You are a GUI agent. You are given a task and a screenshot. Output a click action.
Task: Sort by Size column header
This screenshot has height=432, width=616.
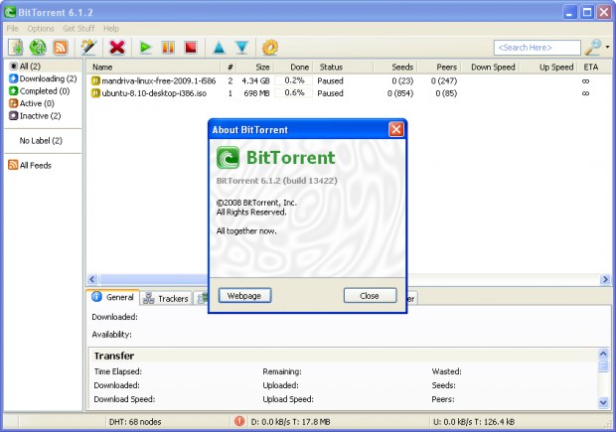tap(255, 68)
